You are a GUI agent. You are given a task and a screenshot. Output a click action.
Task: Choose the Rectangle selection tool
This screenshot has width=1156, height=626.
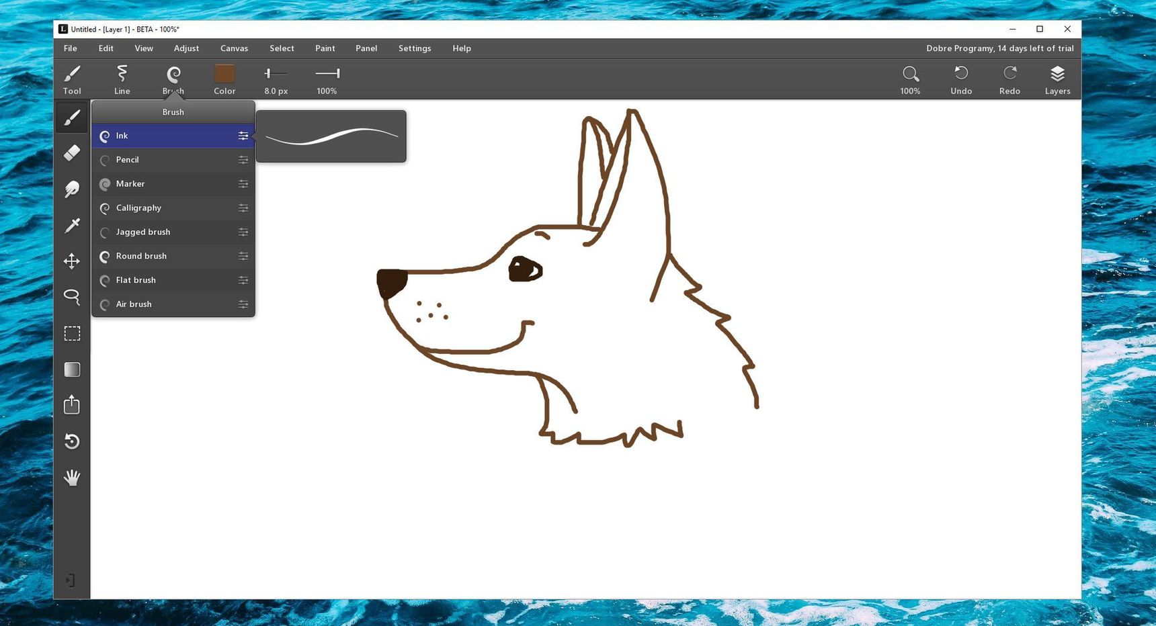point(72,334)
